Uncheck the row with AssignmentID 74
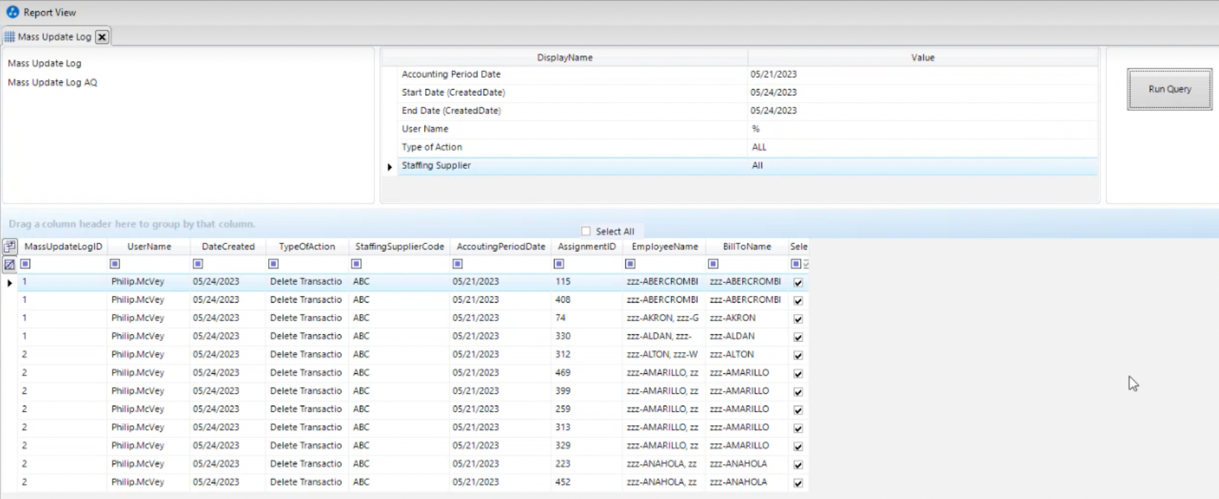The image size is (1219, 499). click(x=798, y=319)
